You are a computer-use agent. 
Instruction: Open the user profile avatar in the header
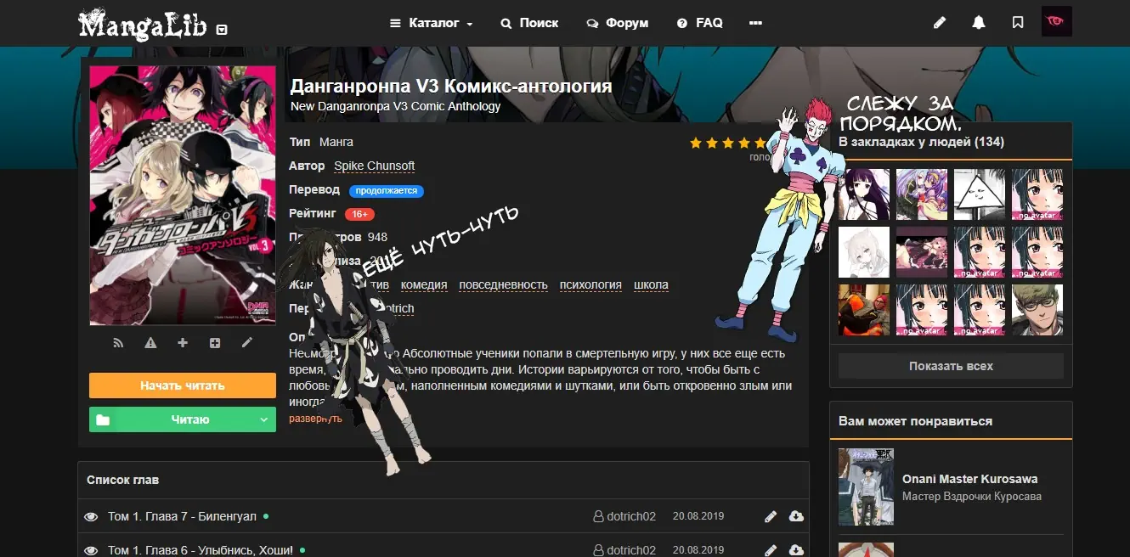point(1057,22)
